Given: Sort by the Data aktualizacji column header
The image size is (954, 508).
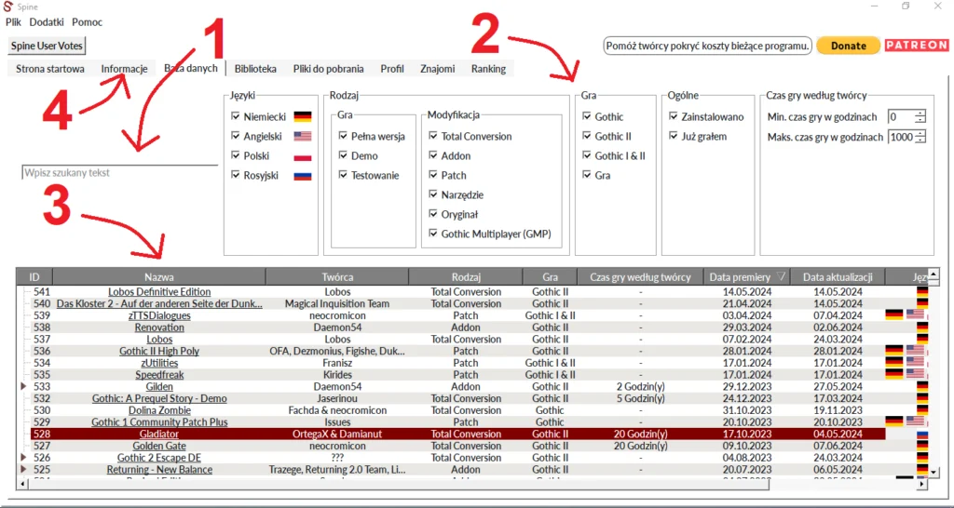Looking at the screenshot, I should pyautogui.click(x=838, y=277).
